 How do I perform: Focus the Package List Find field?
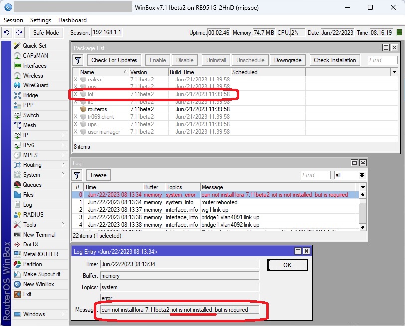[382, 60]
